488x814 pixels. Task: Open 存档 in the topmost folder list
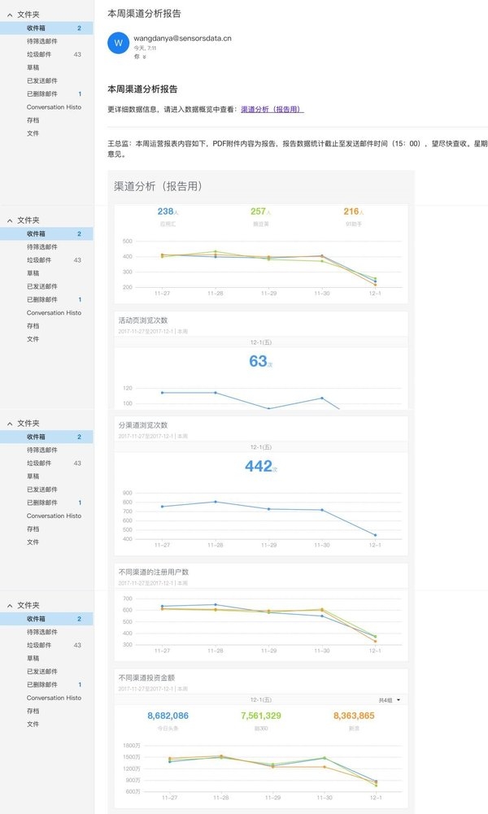pos(33,120)
